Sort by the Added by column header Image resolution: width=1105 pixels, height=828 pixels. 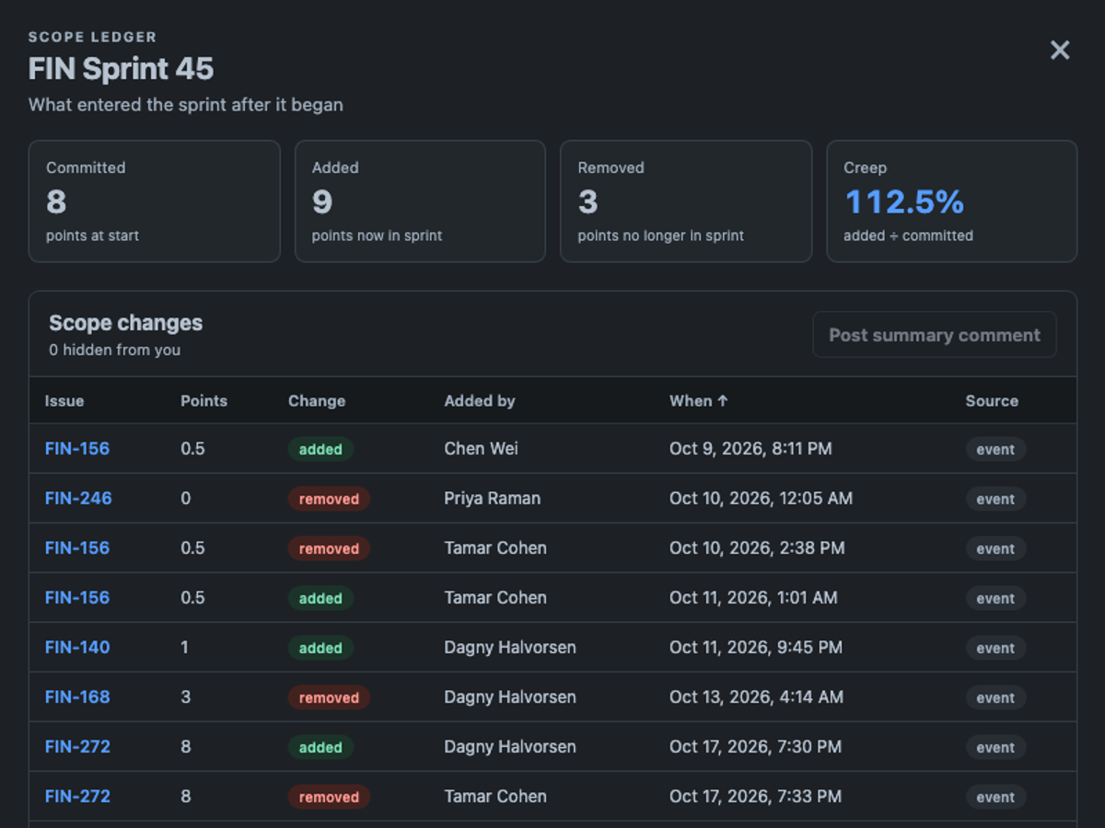click(480, 401)
